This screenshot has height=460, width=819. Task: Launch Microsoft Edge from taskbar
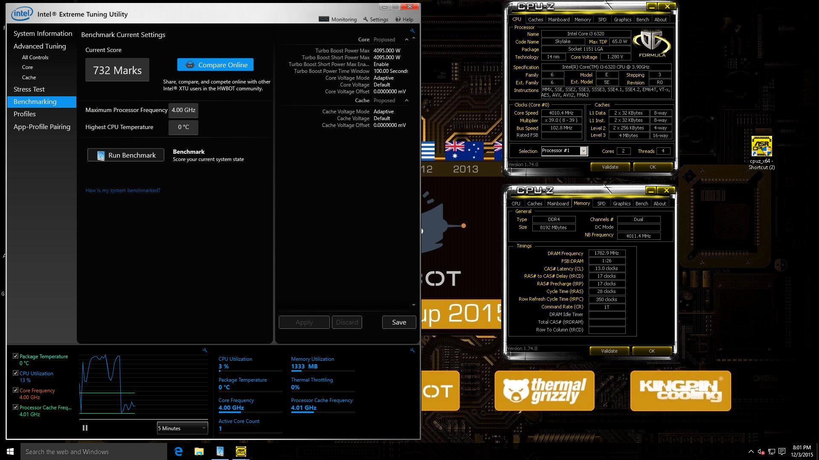pos(178,451)
